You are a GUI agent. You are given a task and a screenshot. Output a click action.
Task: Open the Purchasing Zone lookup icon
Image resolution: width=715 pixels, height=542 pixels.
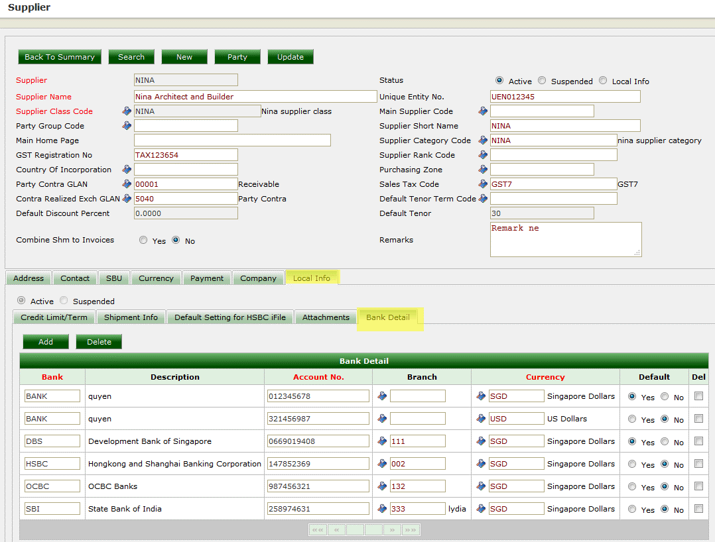coord(482,169)
